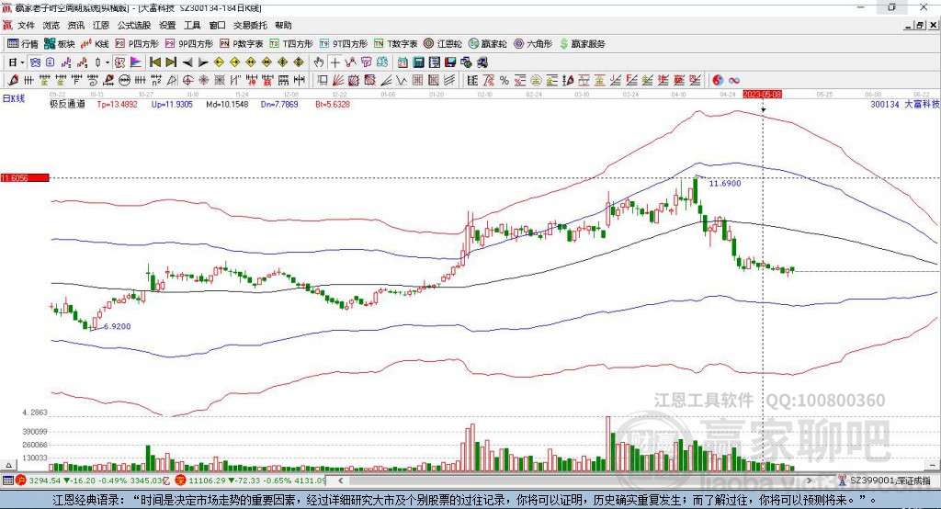Click the 6.9200 low price label

117,326
